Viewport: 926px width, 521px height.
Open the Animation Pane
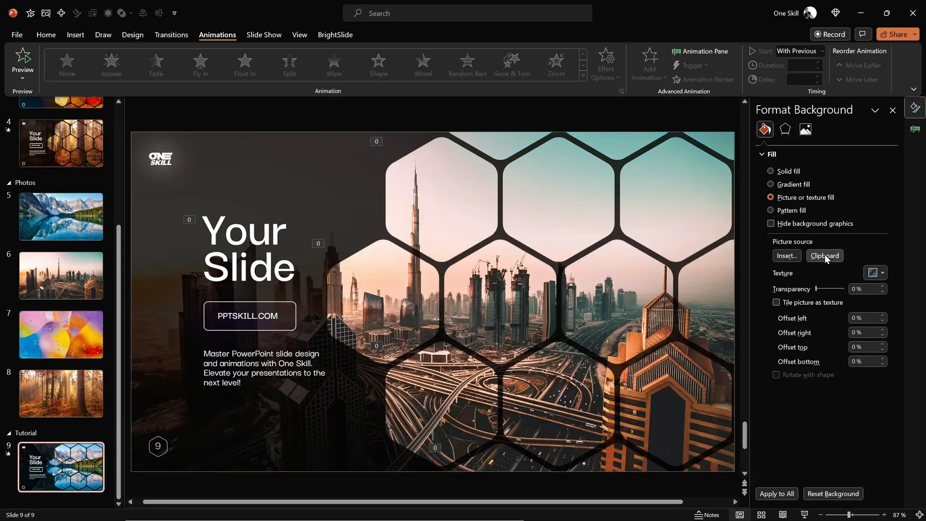tap(700, 51)
